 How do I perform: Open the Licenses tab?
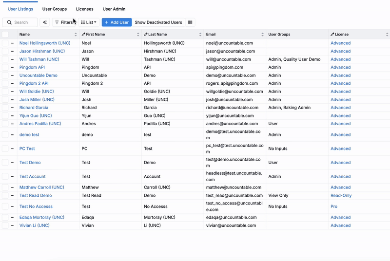(85, 9)
